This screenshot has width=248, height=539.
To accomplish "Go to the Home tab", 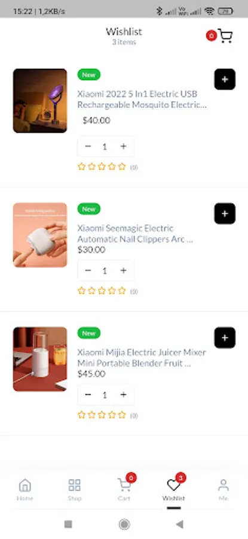I will [x=25, y=489].
